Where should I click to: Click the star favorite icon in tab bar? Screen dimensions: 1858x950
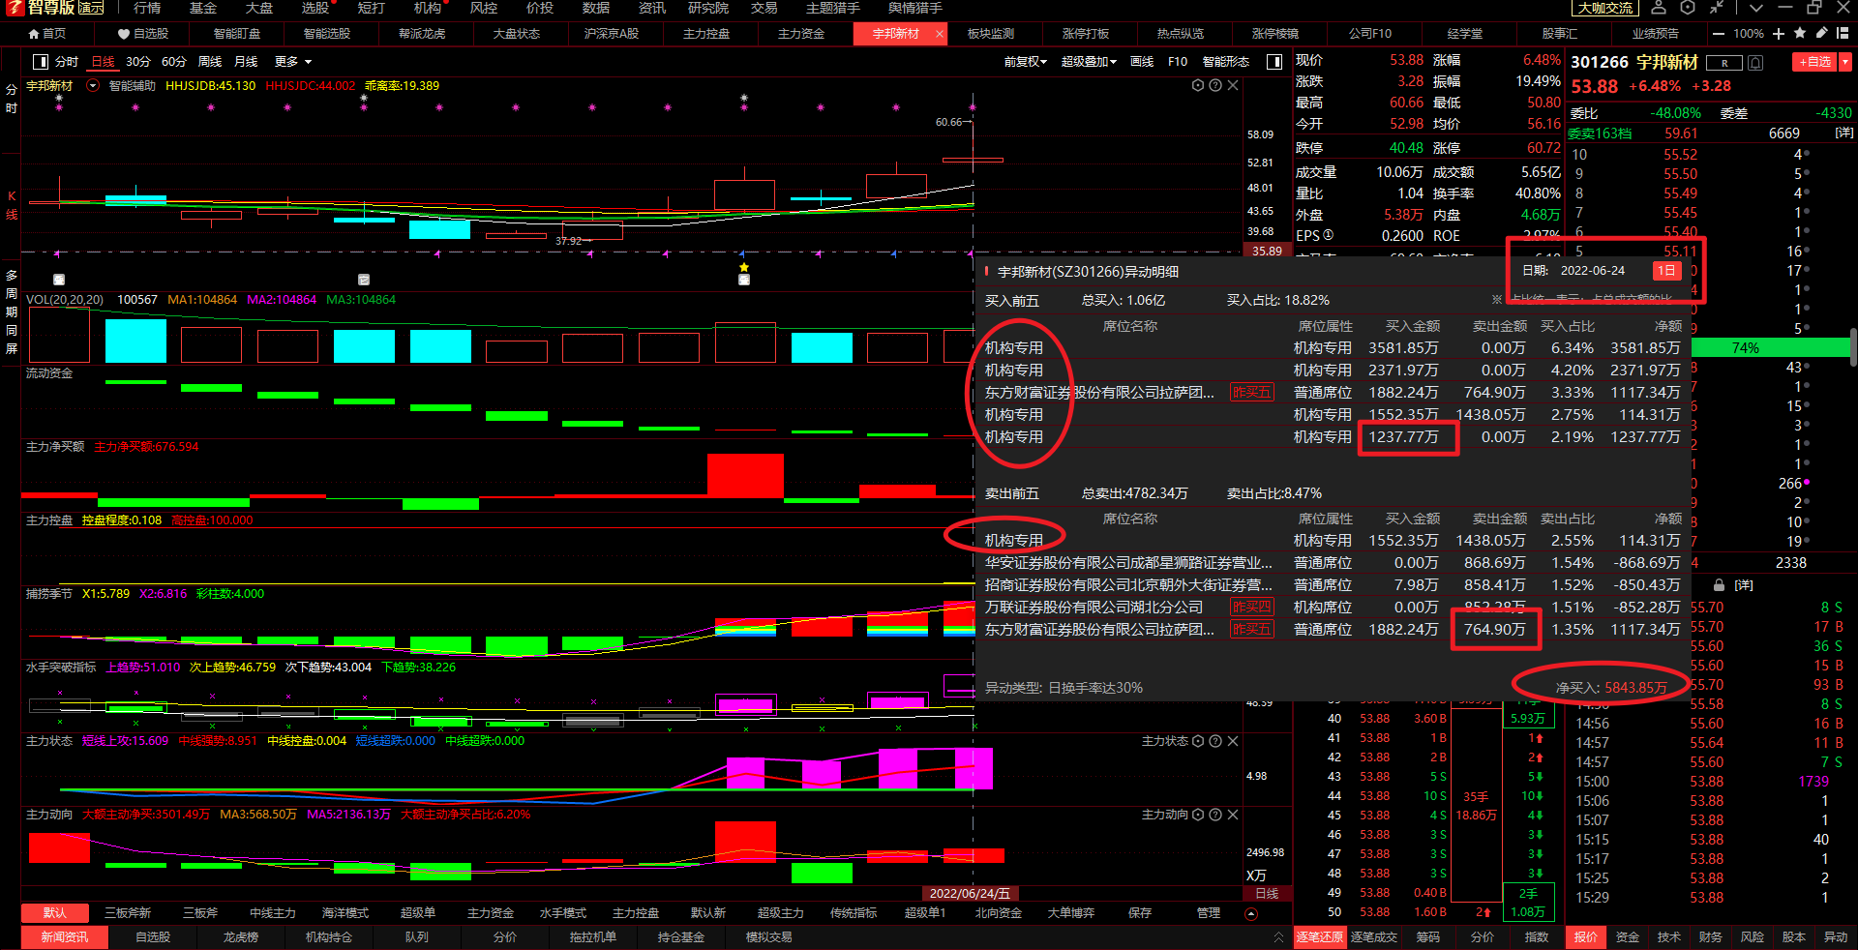pyautogui.click(x=1800, y=33)
